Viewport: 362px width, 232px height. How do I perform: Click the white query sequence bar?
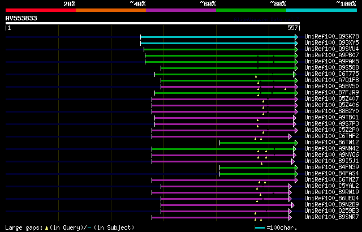[x=153, y=23]
